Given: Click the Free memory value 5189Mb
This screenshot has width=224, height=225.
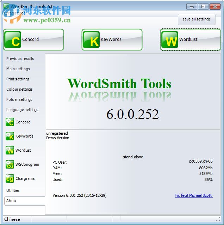Looking at the screenshot, I should [206, 174].
